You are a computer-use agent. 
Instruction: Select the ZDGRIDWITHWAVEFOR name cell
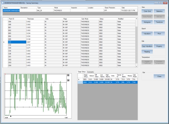pos(11,10)
